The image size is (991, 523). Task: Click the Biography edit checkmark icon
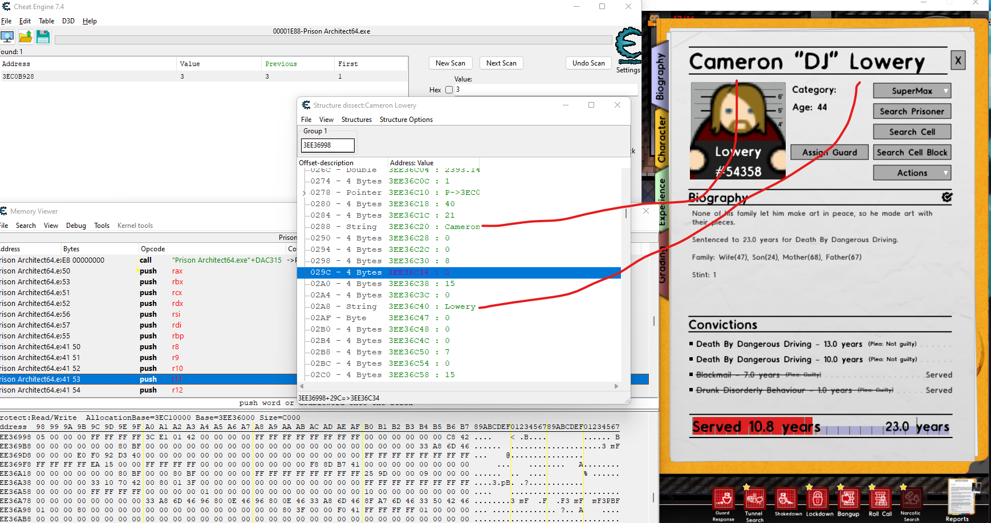pyautogui.click(x=947, y=197)
